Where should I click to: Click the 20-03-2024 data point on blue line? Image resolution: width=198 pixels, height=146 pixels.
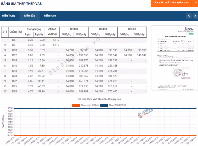[x=195, y=108]
